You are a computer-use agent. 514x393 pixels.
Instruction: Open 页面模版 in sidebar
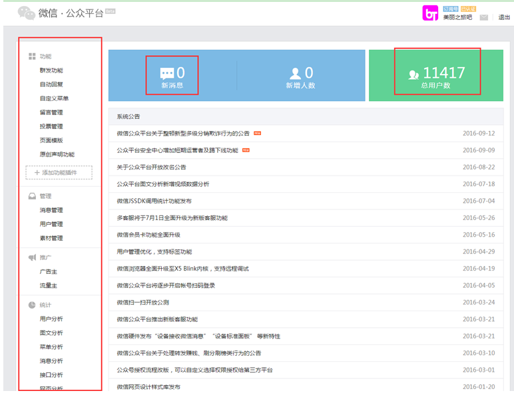pyautogui.click(x=51, y=140)
